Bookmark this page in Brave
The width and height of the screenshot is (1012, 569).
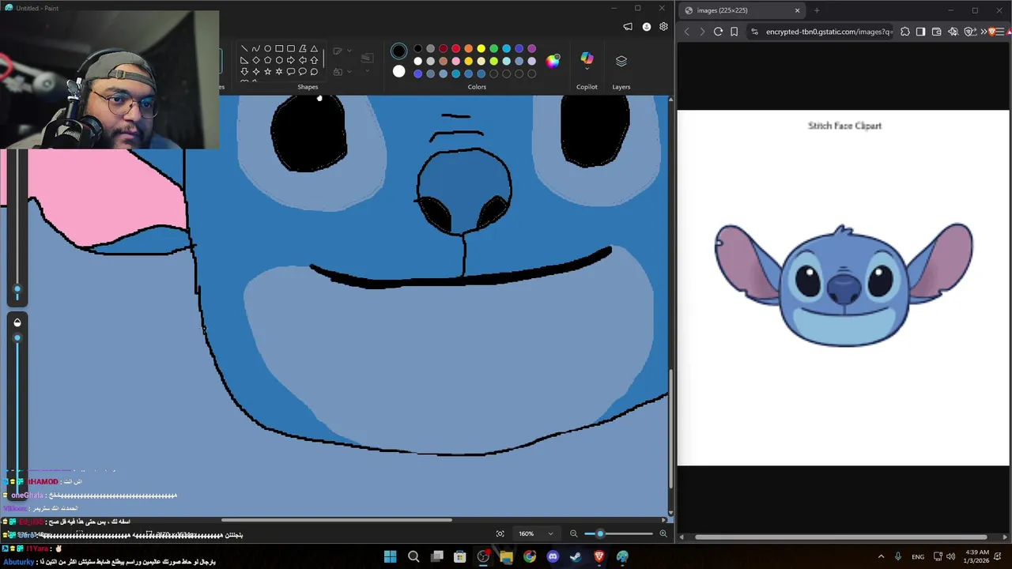(x=734, y=32)
